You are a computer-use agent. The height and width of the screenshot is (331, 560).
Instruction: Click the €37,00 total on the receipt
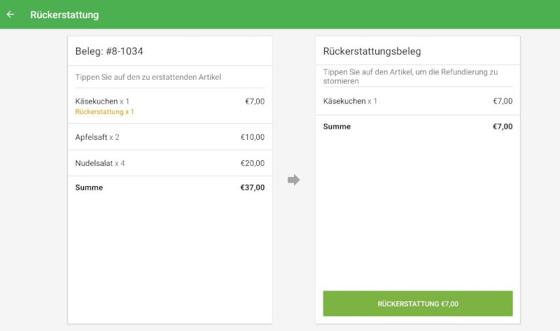click(253, 188)
